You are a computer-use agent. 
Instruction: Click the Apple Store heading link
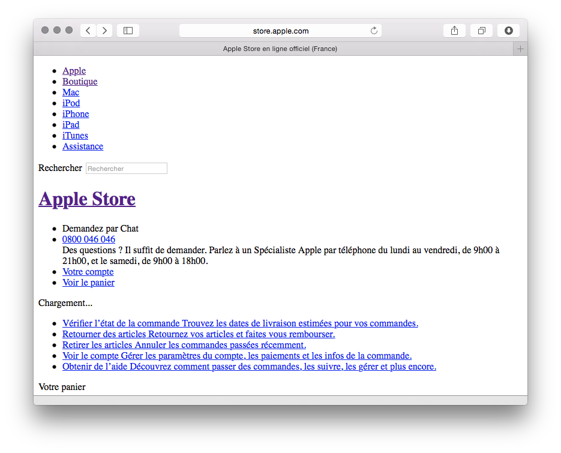(x=87, y=199)
